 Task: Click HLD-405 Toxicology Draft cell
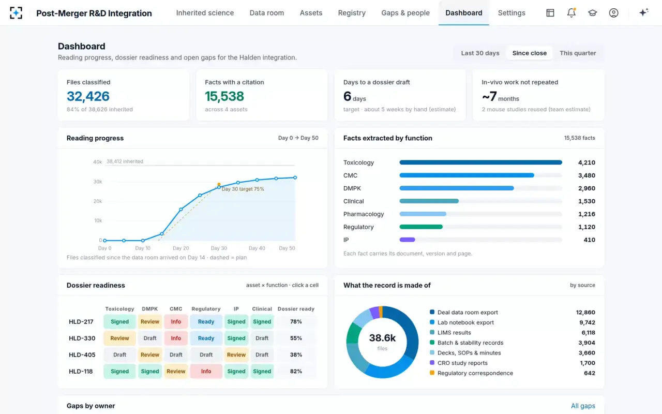click(119, 354)
